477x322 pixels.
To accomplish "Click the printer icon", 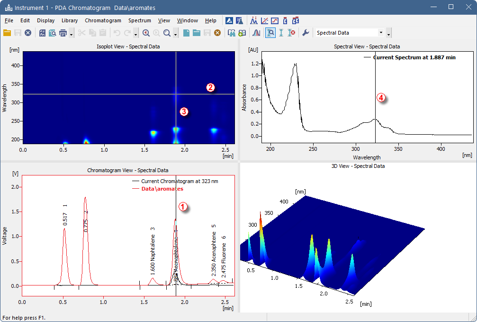I will coord(63,33).
